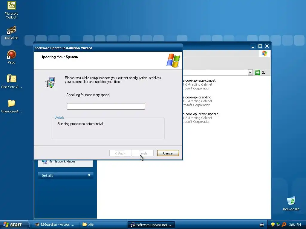The image size is (306, 229).
Task: Click the 3:01 PM system clock
Action: [x=295, y=225]
